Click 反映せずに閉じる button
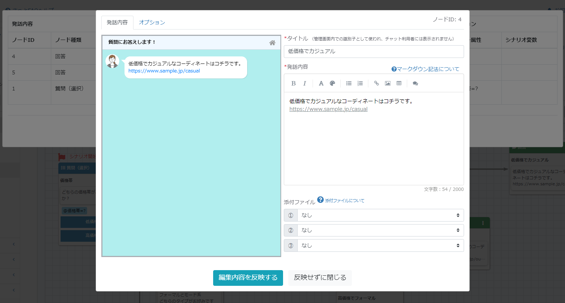Image resolution: width=565 pixels, height=303 pixels. pos(320,278)
